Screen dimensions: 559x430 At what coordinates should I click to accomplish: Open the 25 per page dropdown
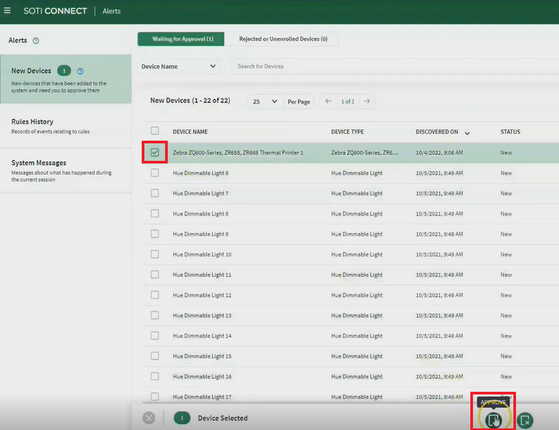coord(265,101)
